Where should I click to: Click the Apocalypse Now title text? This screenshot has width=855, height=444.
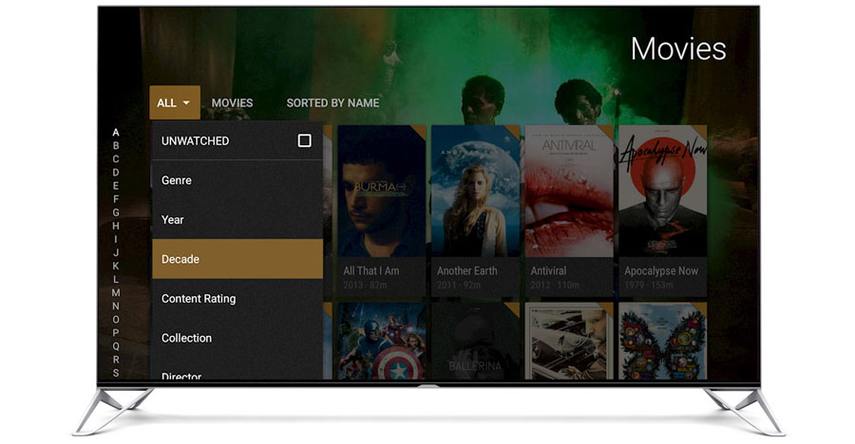[661, 270]
